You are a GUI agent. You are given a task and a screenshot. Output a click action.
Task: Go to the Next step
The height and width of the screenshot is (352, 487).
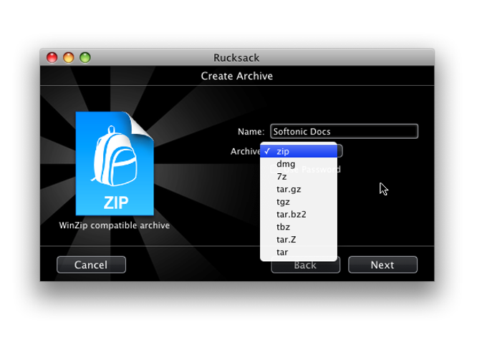(382, 265)
